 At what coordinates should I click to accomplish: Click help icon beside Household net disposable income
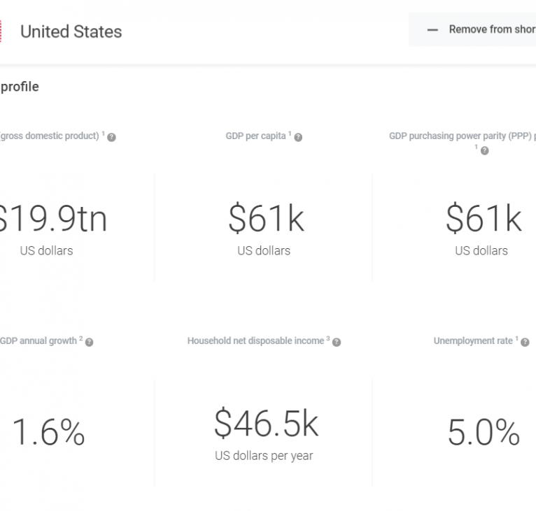(337, 343)
